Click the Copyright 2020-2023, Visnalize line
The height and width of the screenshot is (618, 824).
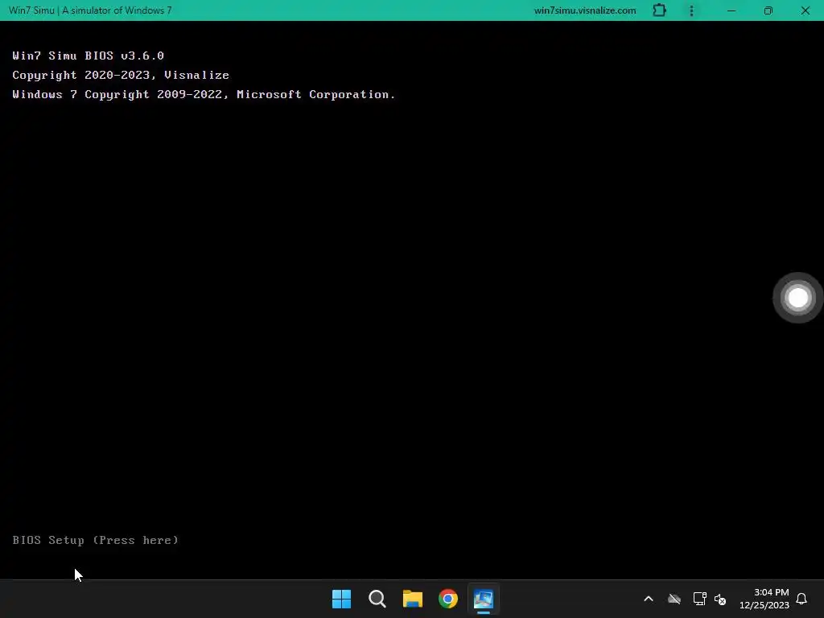click(121, 75)
